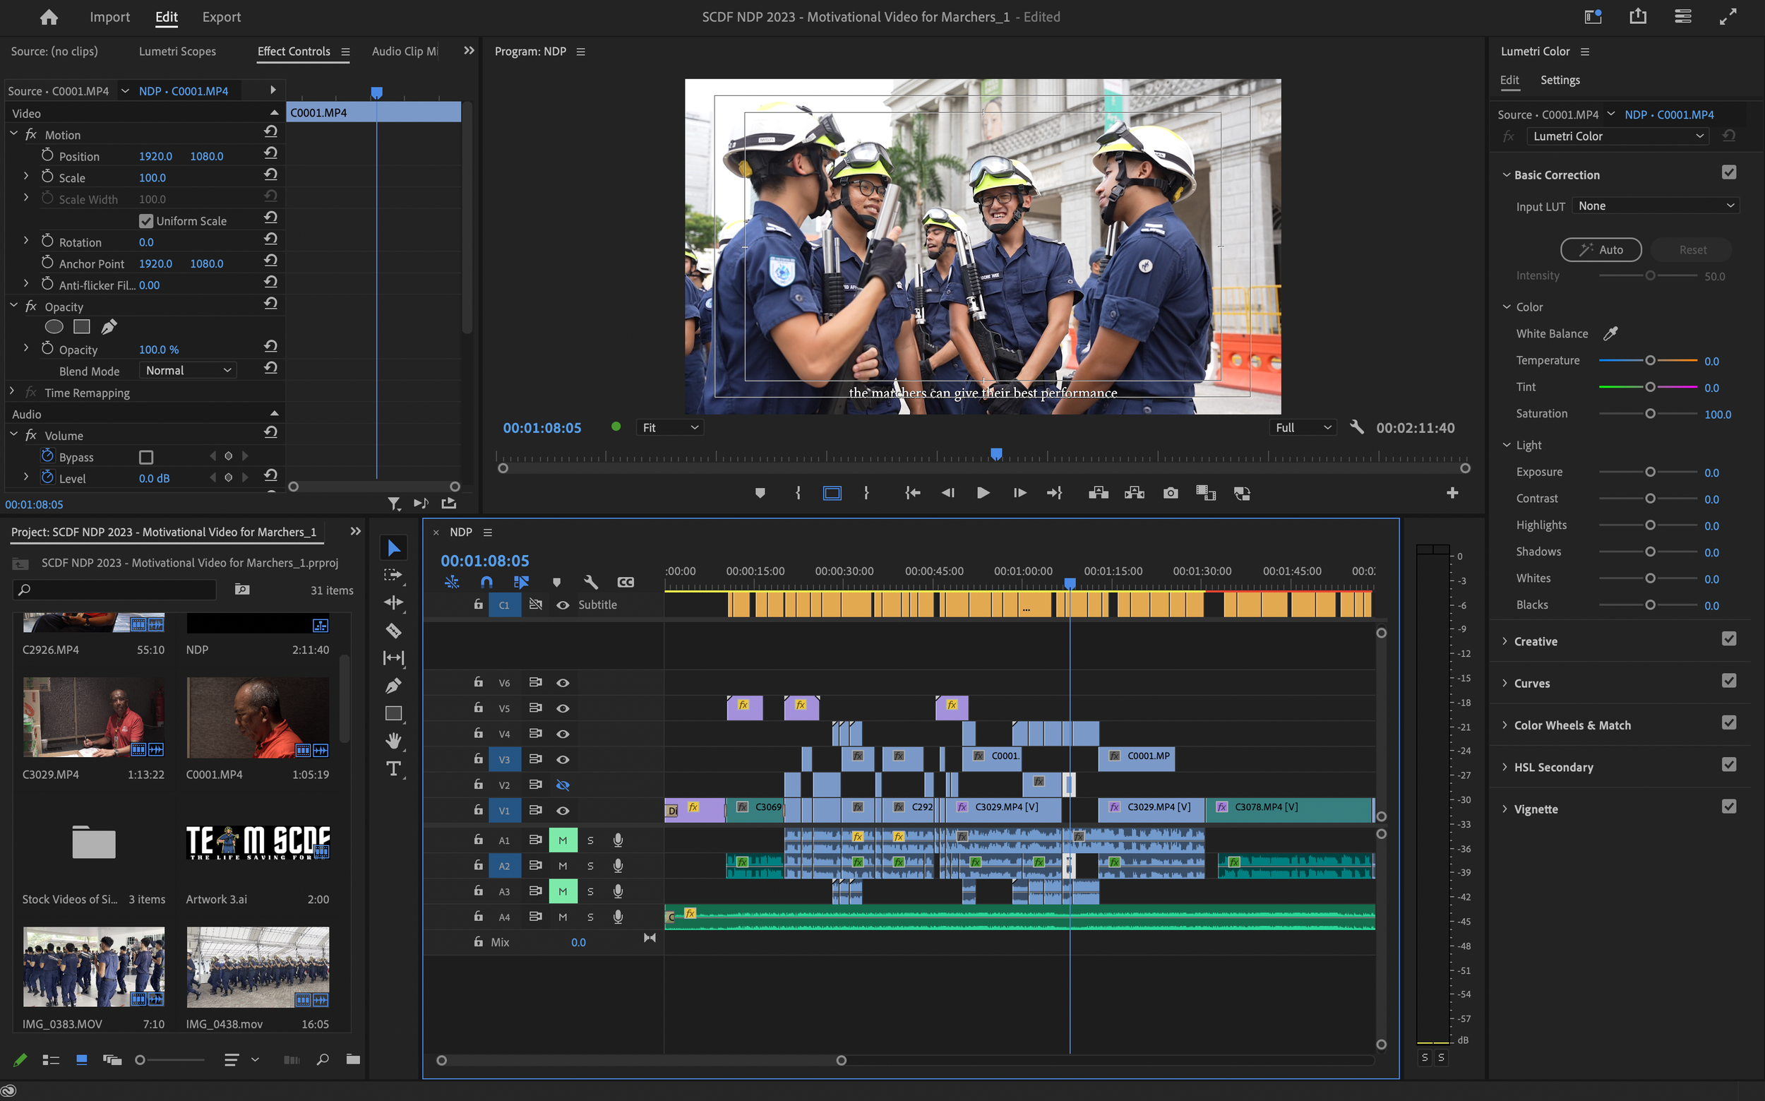
Task: Open the Input LUT dropdown
Action: (x=1655, y=206)
